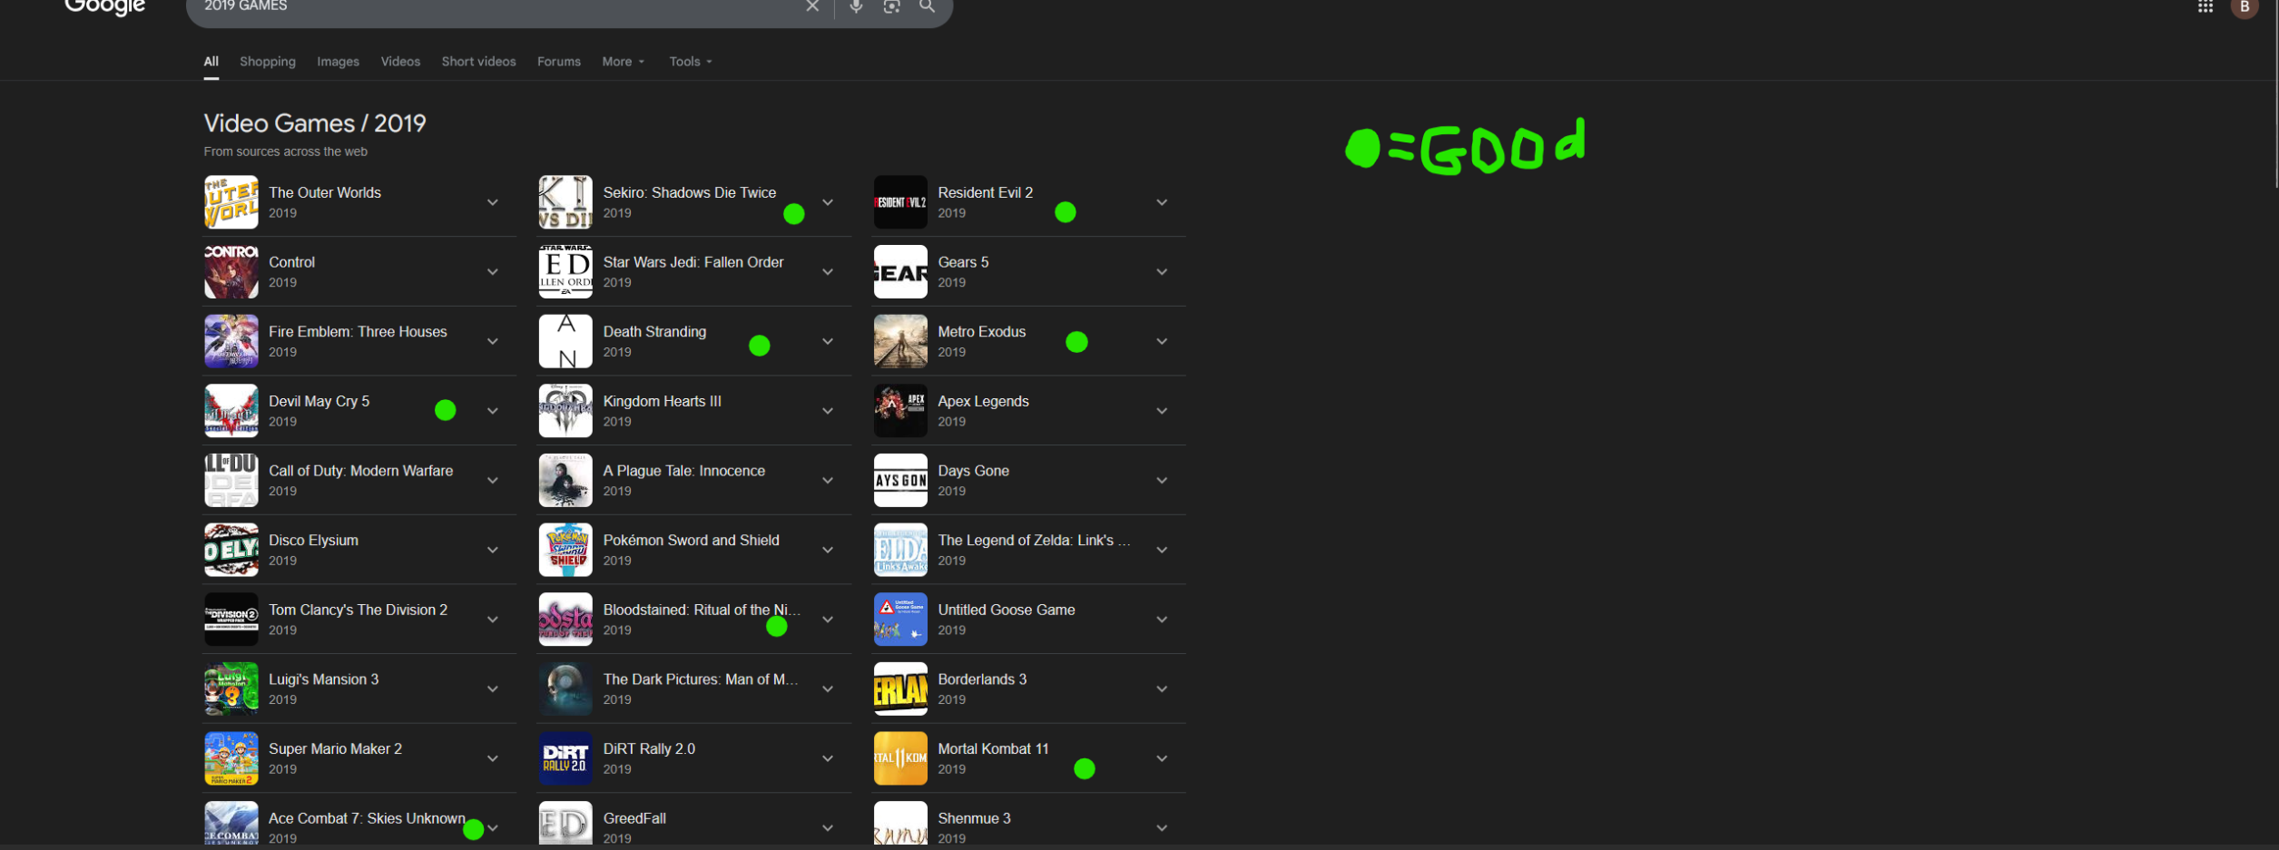Expand the Untitled Goose Game entry
Image resolution: width=2279 pixels, height=850 pixels.
[1162, 620]
